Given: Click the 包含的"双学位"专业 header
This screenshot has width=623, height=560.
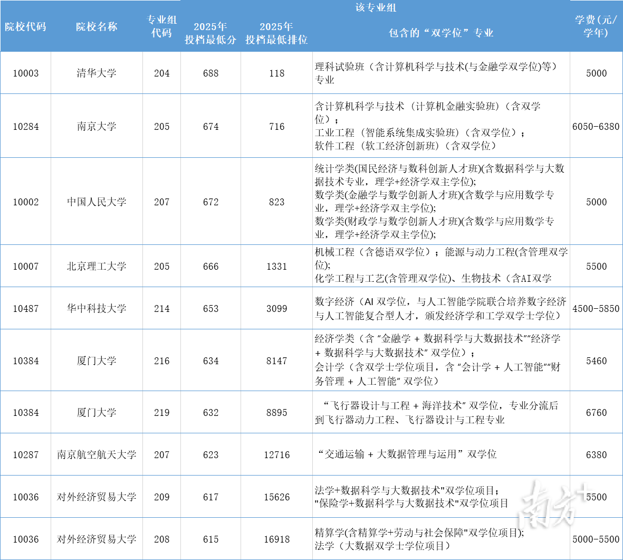Looking at the screenshot, I should point(441,33).
